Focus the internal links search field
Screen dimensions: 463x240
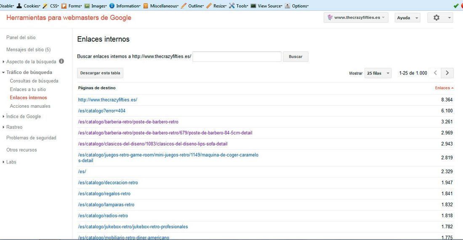(237, 56)
